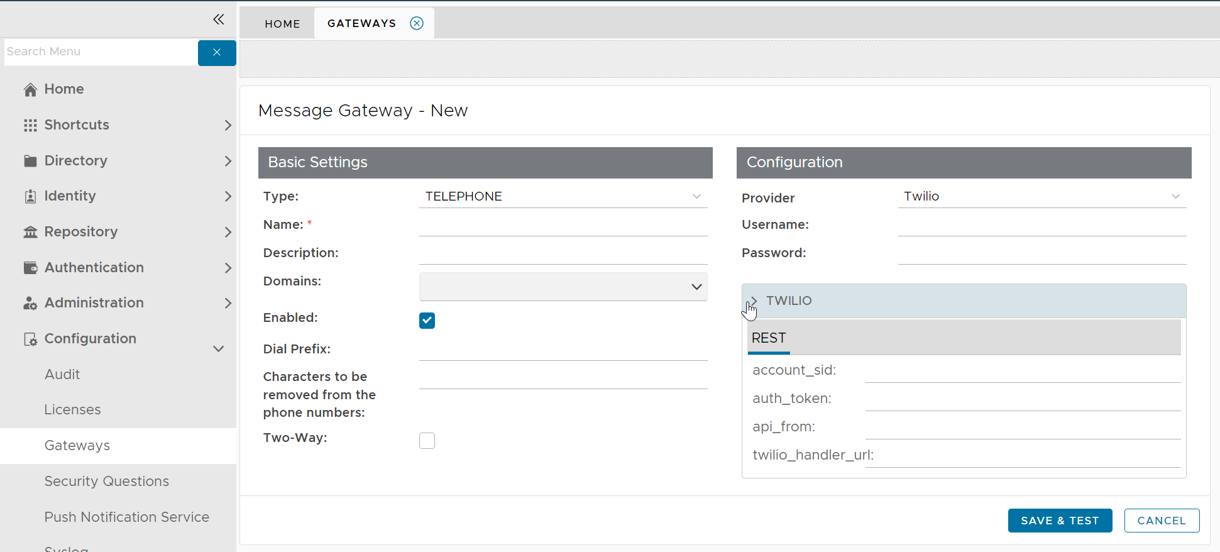1220x552 pixels.
Task: Select the REST tab
Action: coord(769,338)
